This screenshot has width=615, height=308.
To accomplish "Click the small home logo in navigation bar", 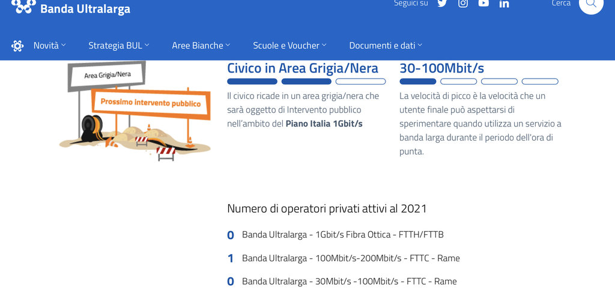I will (17, 46).
